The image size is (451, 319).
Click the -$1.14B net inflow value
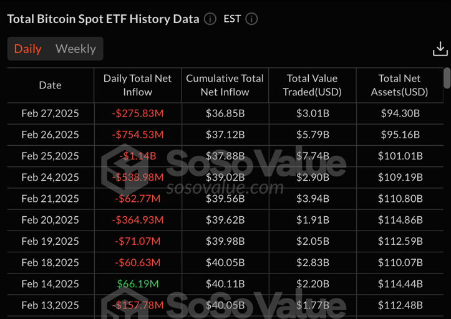137,156
